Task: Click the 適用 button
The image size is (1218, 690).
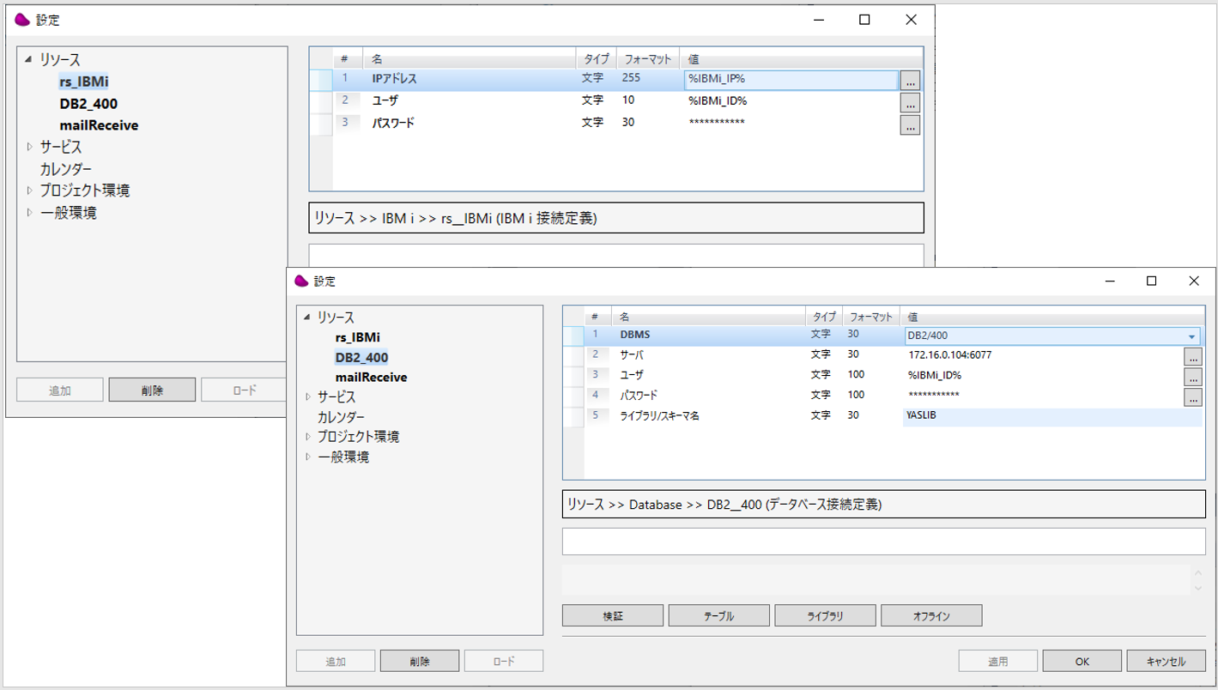Action: pos(997,661)
